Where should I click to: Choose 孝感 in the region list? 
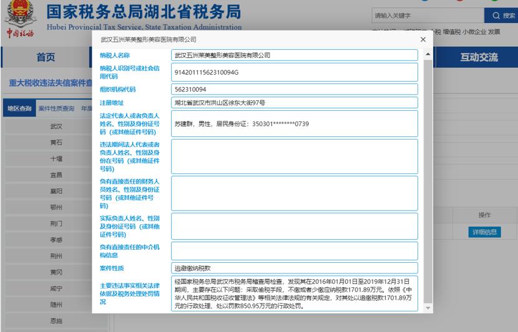click(56, 240)
